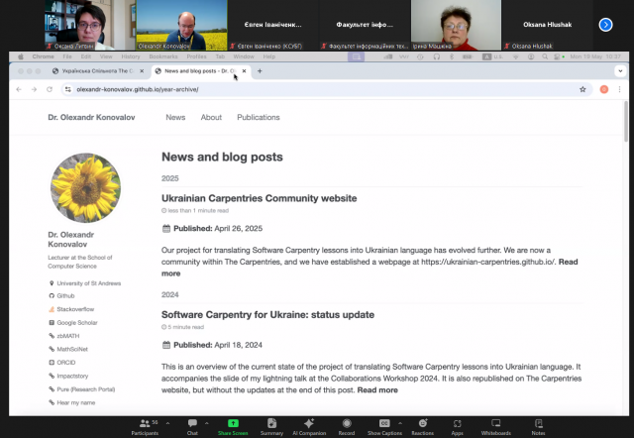Select Olexandr Konovalov's video tile
The width and height of the screenshot is (634, 438).
click(x=182, y=25)
